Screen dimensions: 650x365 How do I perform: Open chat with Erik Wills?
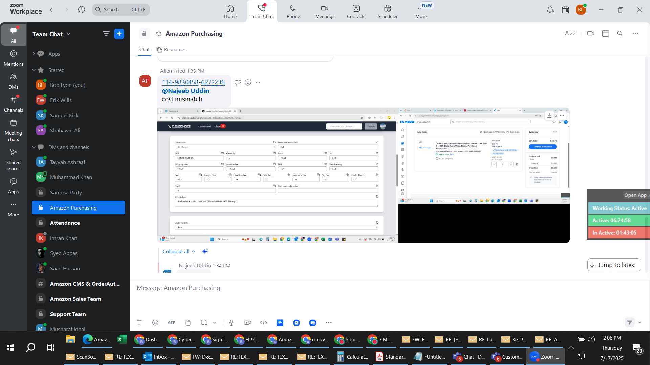tap(79, 100)
